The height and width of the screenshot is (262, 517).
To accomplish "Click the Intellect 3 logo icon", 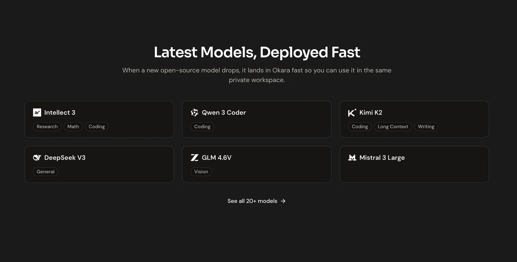I will click(x=37, y=113).
